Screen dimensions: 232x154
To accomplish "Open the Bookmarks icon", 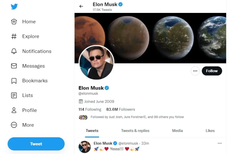I will point(14,81).
